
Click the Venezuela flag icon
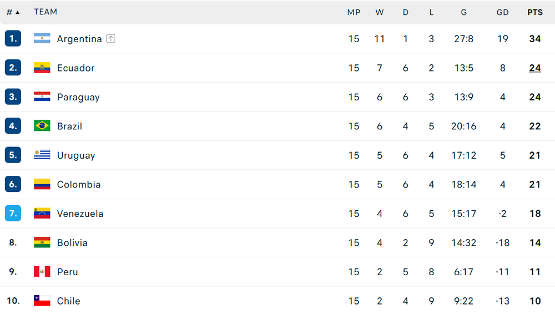point(42,213)
